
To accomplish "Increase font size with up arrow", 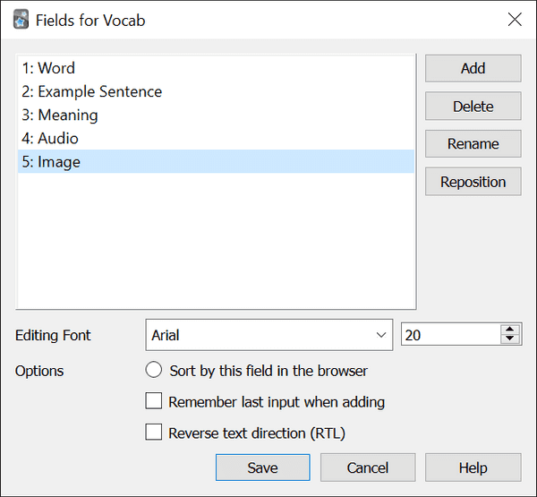I will point(510,330).
